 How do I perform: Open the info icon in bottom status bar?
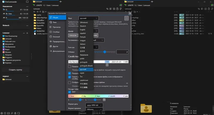coord(5,113)
